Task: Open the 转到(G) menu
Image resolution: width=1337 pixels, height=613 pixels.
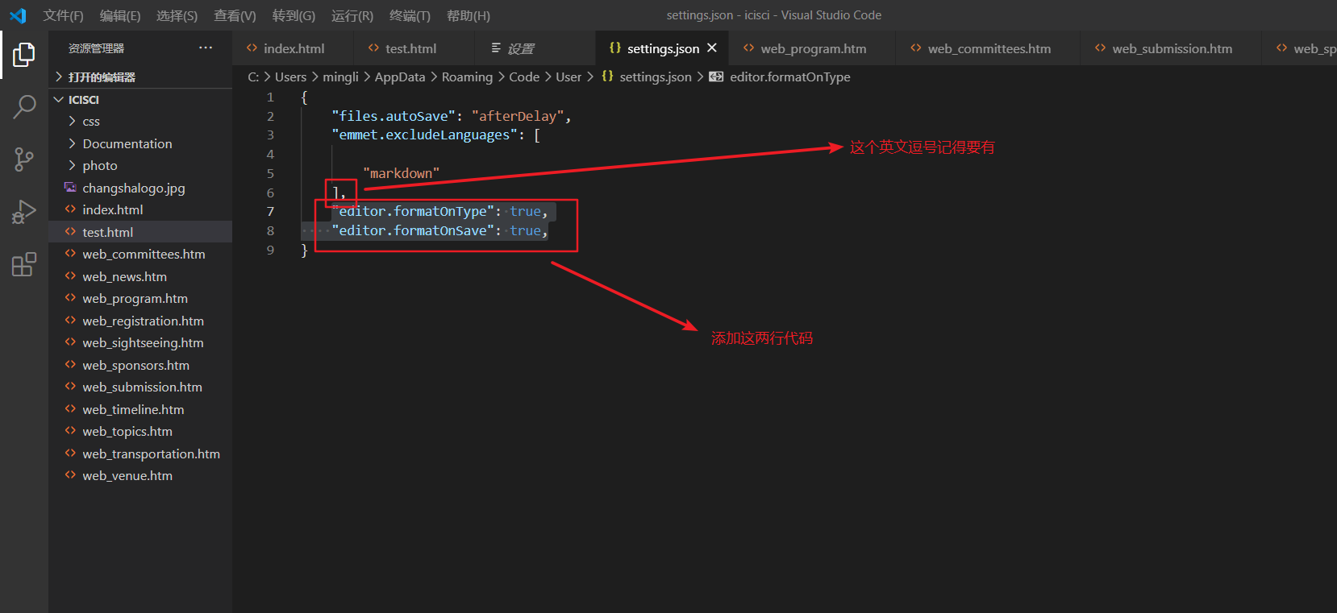Action: pos(294,15)
